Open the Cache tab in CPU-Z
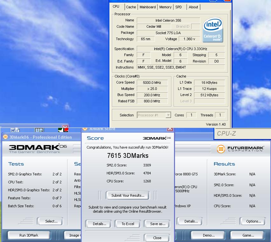This screenshot has height=242, width=271. [131, 7]
